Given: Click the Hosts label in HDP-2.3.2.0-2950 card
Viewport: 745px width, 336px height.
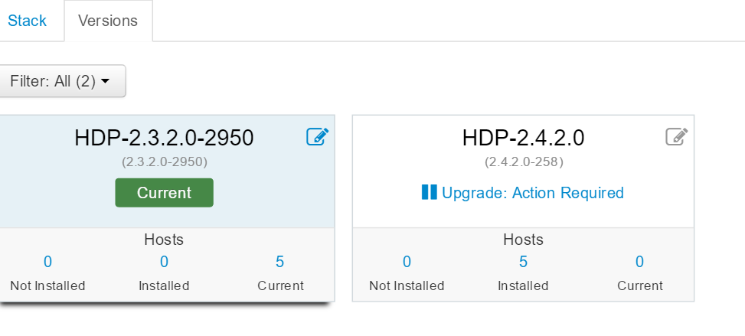Looking at the screenshot, I should [x=164, y=240].
